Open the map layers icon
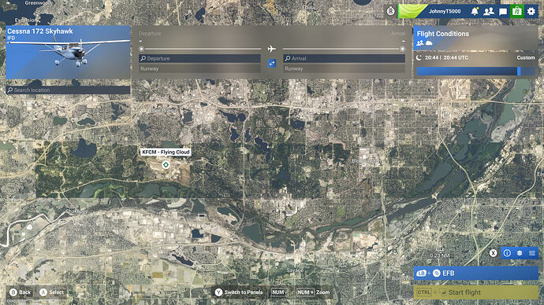 coord(520,253)
